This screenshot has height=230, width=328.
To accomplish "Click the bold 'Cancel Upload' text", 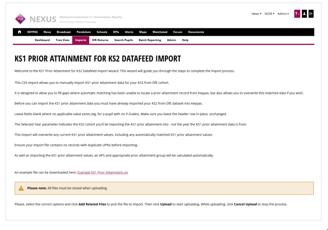I will point(245,204).
